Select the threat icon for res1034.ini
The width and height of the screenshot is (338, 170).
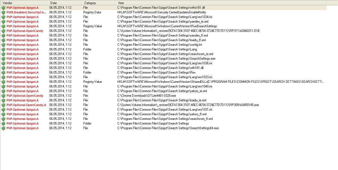[x=3, y=17]
